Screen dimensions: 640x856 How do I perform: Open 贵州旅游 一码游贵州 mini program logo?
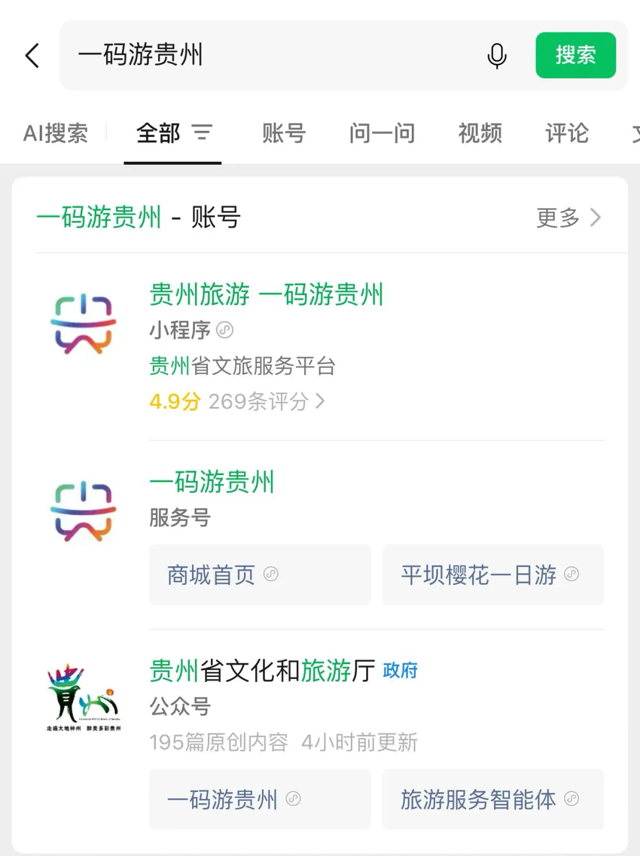tap(84, 324)
